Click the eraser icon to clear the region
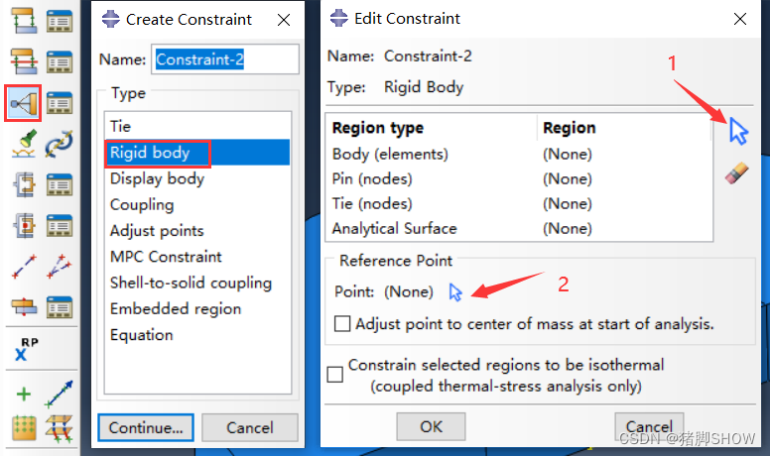The height and width of the screenshot is (456, 770). click(737, 174)
